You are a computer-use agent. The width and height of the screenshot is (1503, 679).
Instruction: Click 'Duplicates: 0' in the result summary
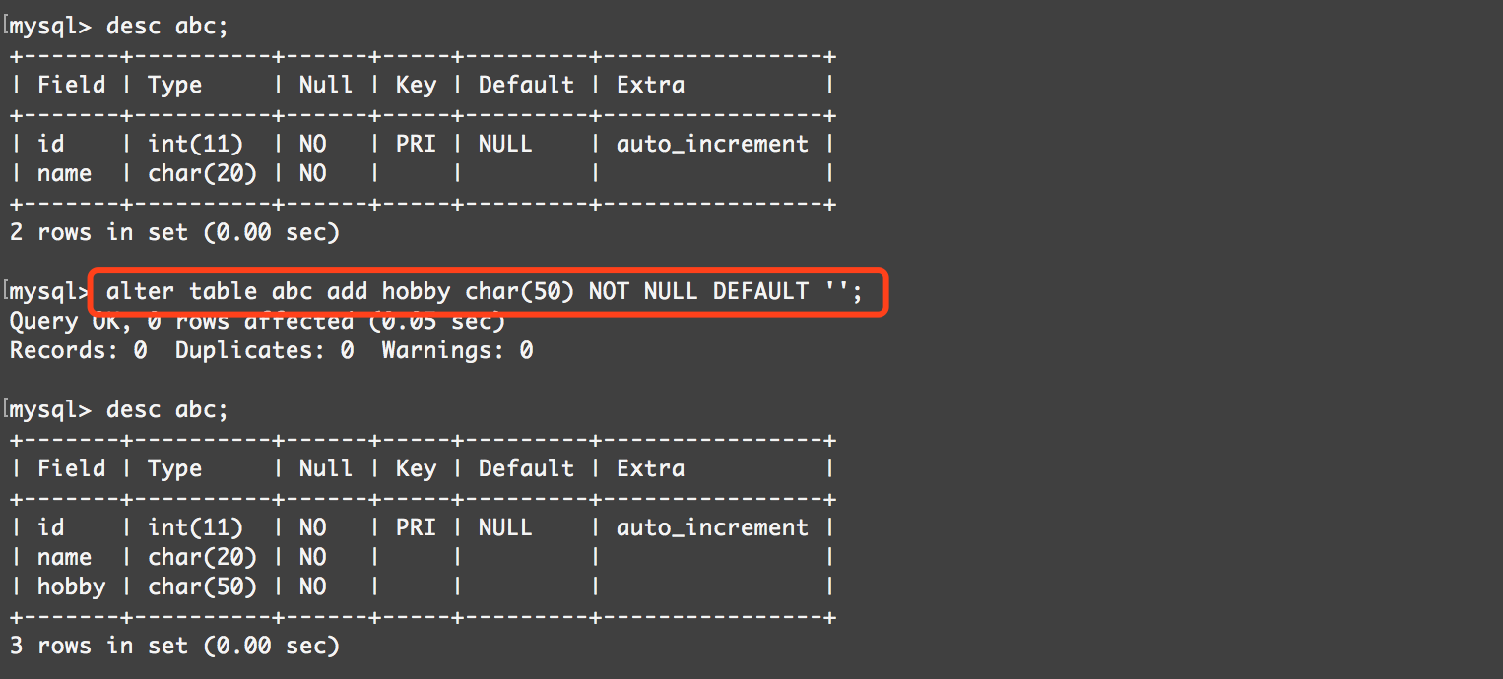pos(264,350)
